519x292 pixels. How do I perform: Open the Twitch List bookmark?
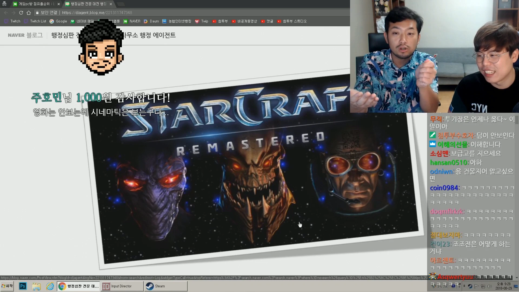click(35, 21)
